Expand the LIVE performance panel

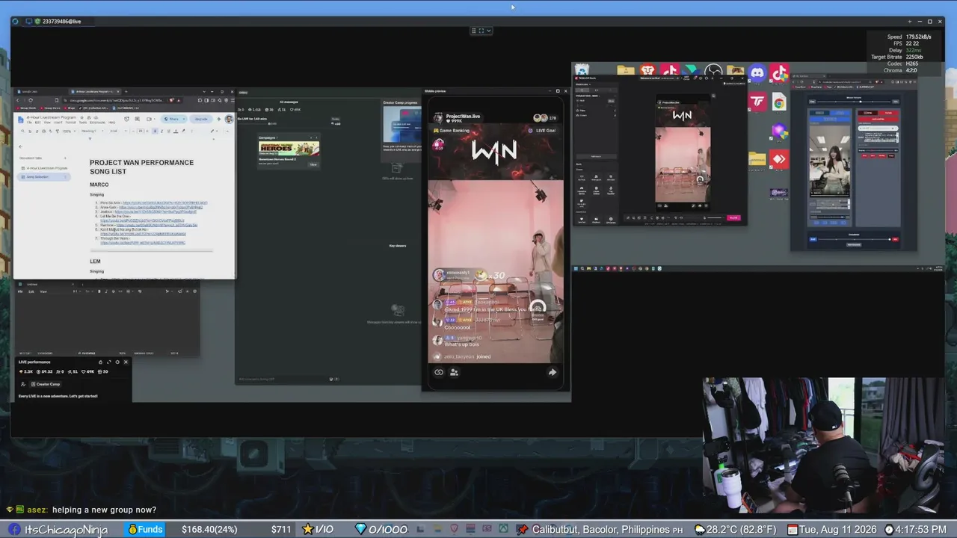point(109,362)
